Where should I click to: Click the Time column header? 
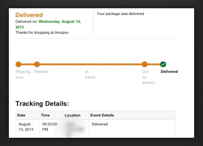[45, 115]
